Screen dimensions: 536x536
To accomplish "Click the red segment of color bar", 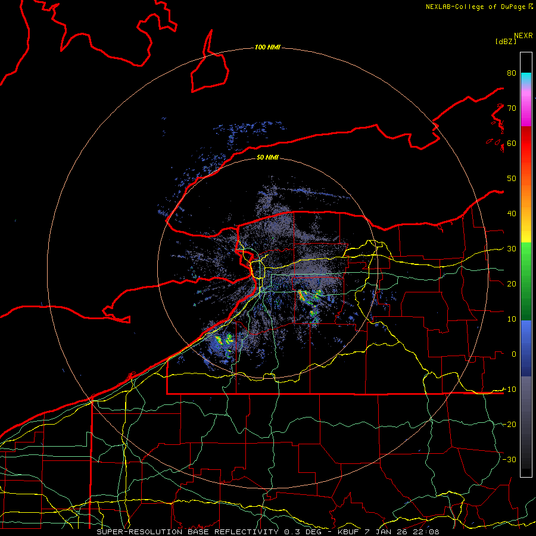I will [526, 144].
